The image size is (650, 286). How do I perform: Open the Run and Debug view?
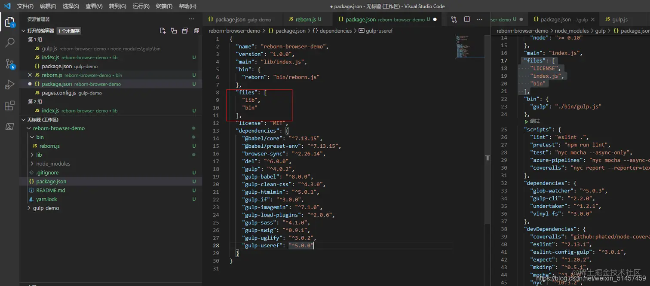coord(9,85)
